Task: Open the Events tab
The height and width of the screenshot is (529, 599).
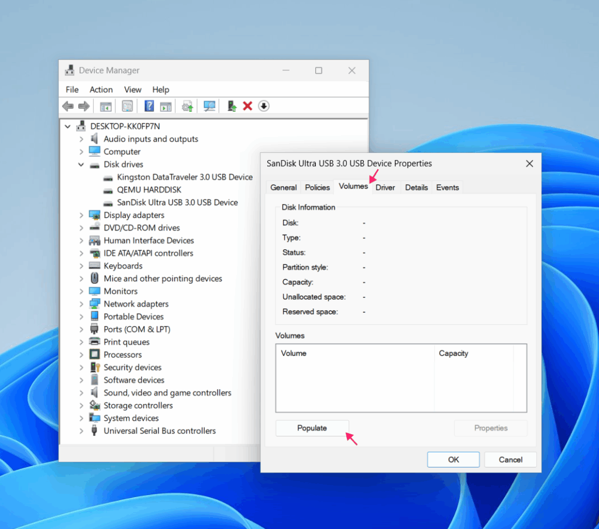Action: pos(447,187)
